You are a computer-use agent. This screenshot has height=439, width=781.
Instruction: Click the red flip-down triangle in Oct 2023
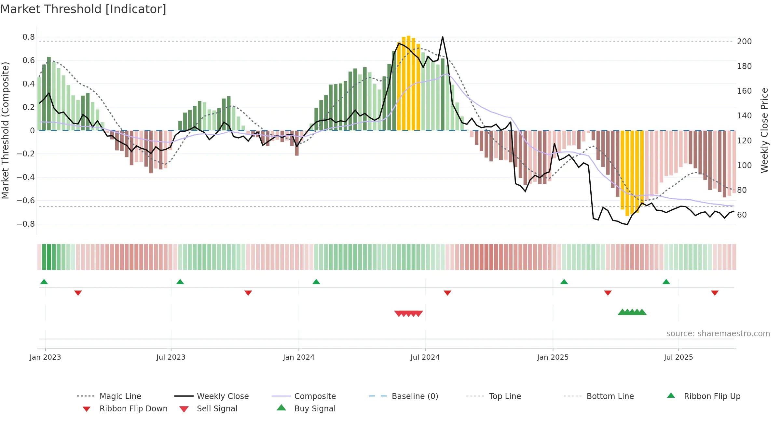click(248, 293)
